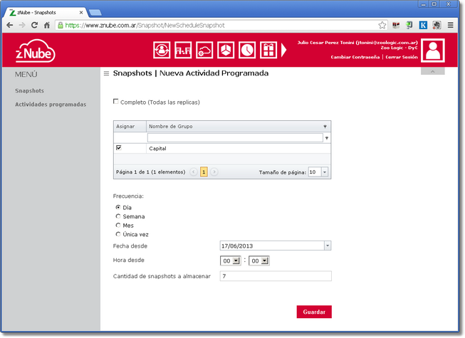
Task: Open the gift box icon in header
Action: (268, 50)
